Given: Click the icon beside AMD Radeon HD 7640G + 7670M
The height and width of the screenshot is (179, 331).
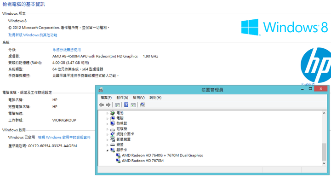Looking at the screenshot, I should [x=118, y=156].
